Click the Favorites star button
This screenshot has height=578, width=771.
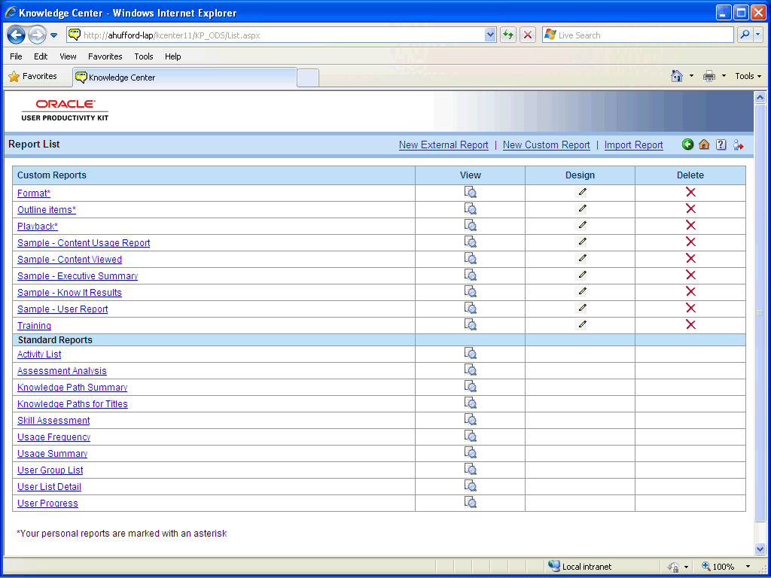[x=33, y=76]
